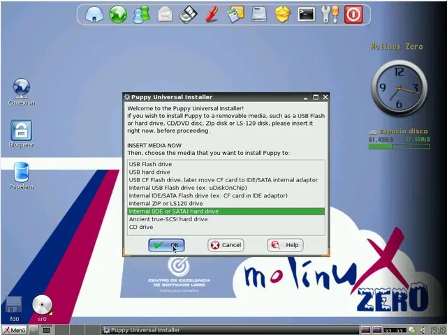Select USB Flash drive
Screen dimensions: 447x335
(226, 165)
